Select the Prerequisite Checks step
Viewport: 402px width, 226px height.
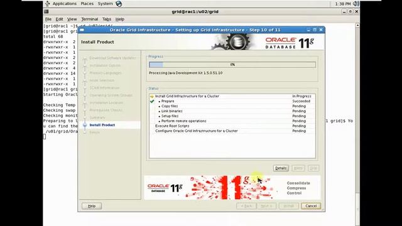pos(106,110)
